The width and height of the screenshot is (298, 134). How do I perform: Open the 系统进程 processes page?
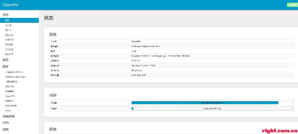9,44
